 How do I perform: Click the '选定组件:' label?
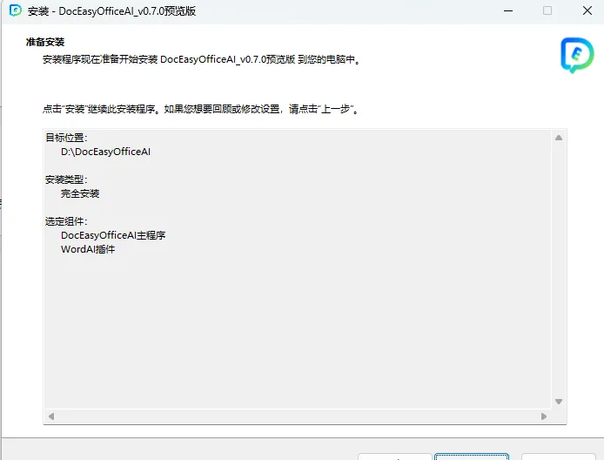(66, 221)
